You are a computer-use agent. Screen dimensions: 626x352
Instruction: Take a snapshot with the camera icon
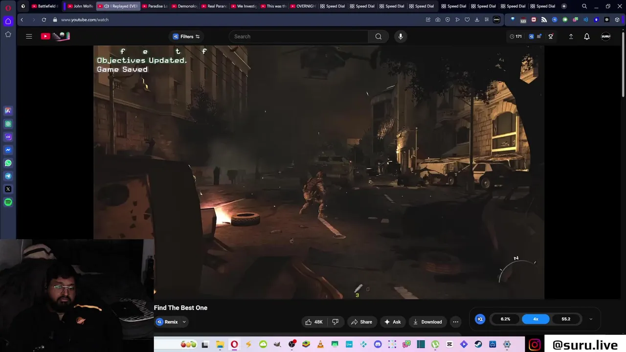point(438,20)
